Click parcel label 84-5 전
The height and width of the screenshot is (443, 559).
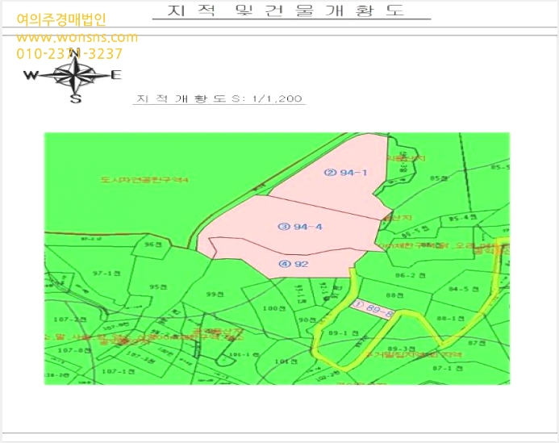(x=464, y=289)
